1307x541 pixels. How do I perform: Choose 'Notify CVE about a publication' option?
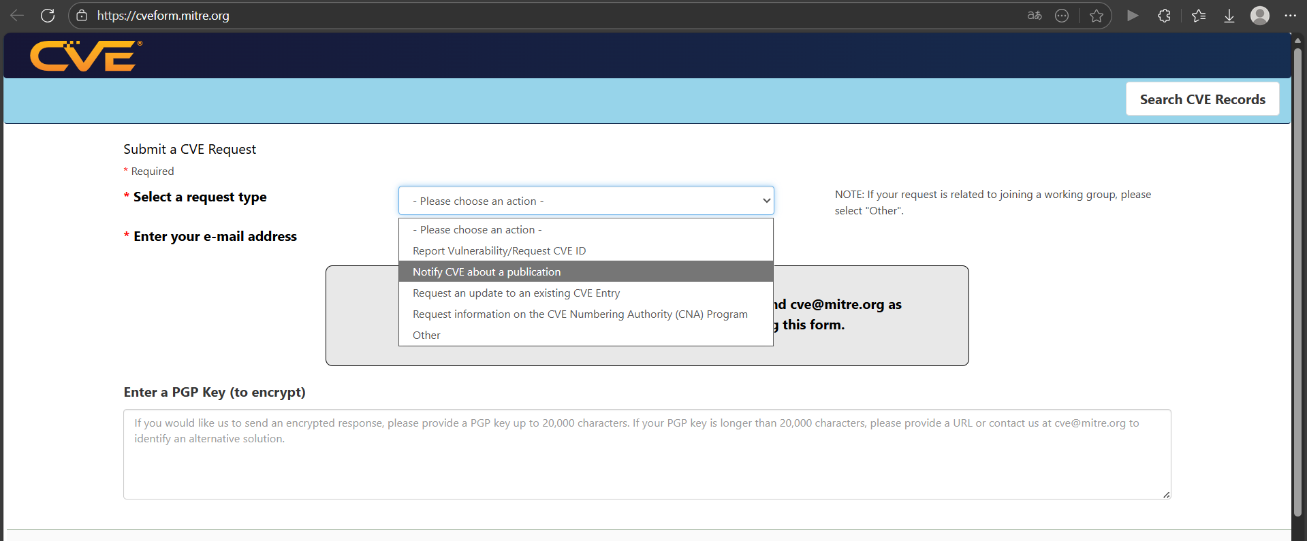tap(487, 272)
